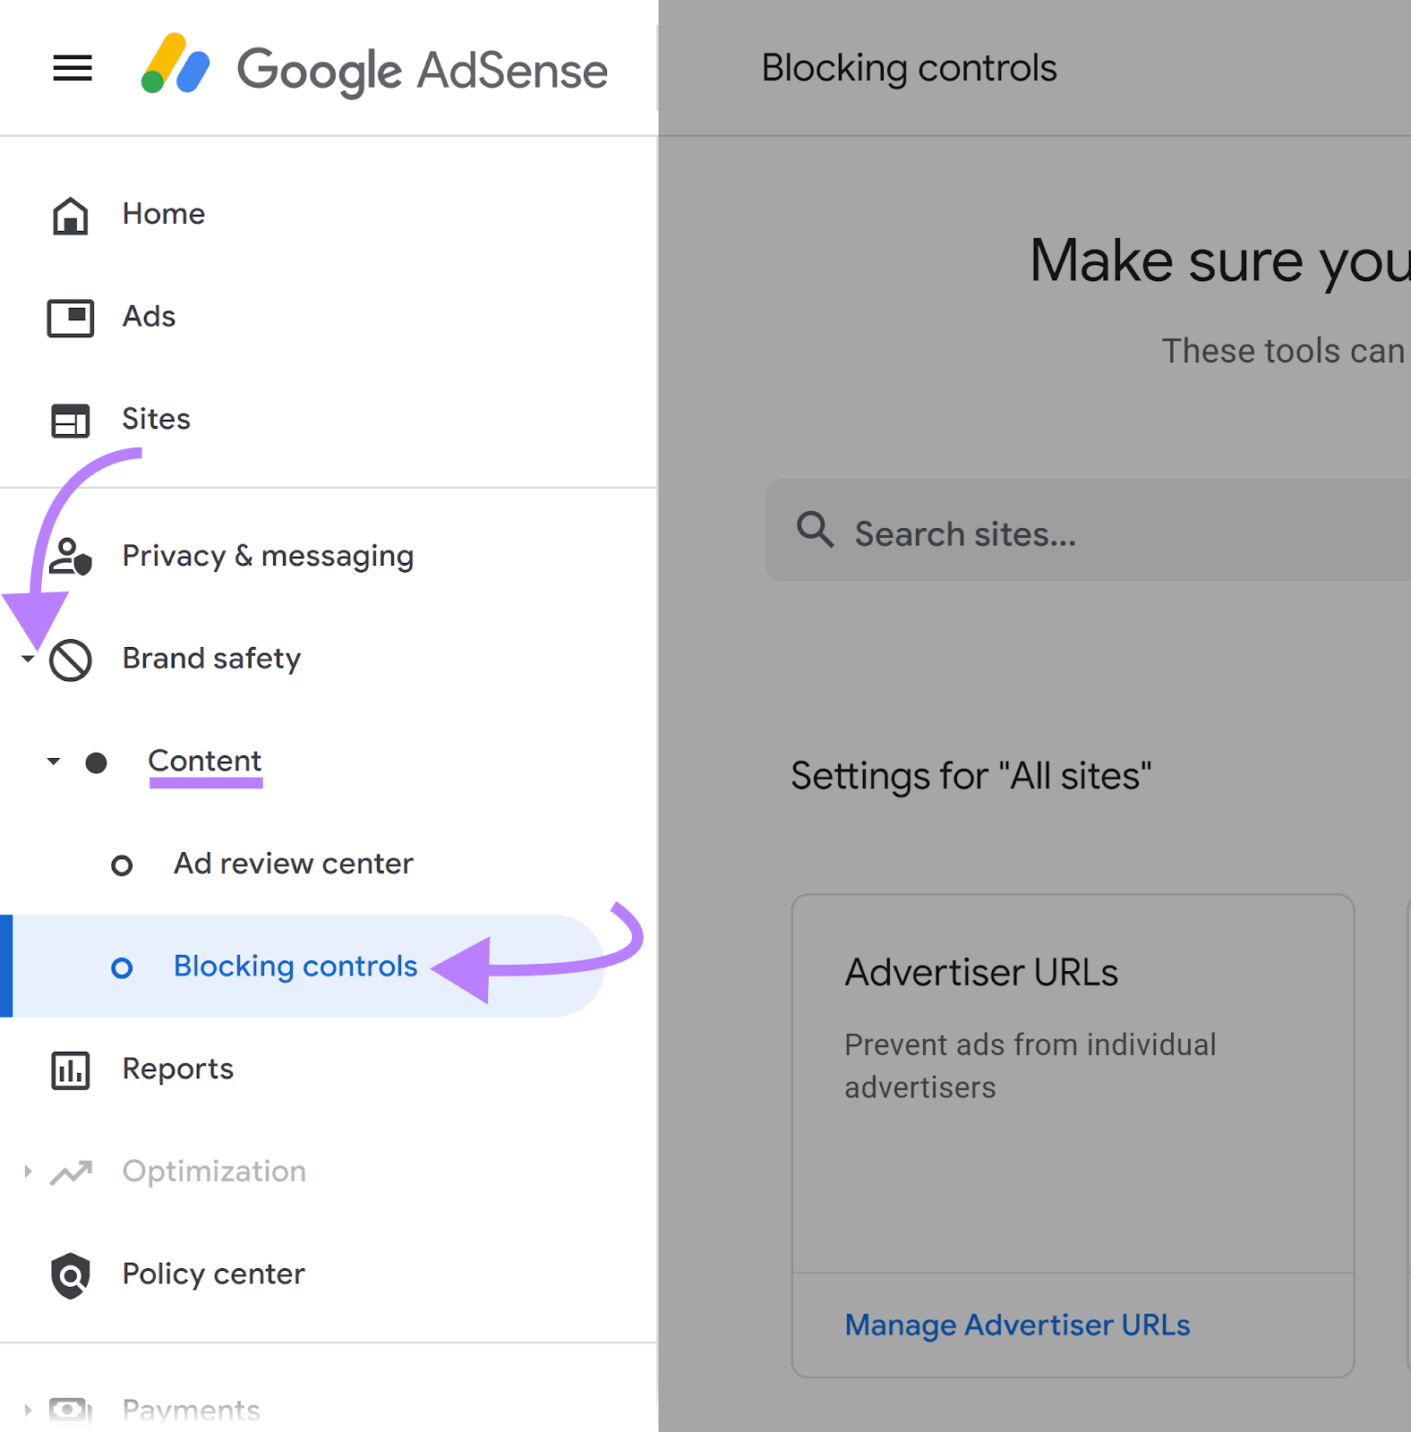The height and width of the screenshot is (1432, 1411).
Task: Select the Content submenu label
Action: tap(204, 761)
